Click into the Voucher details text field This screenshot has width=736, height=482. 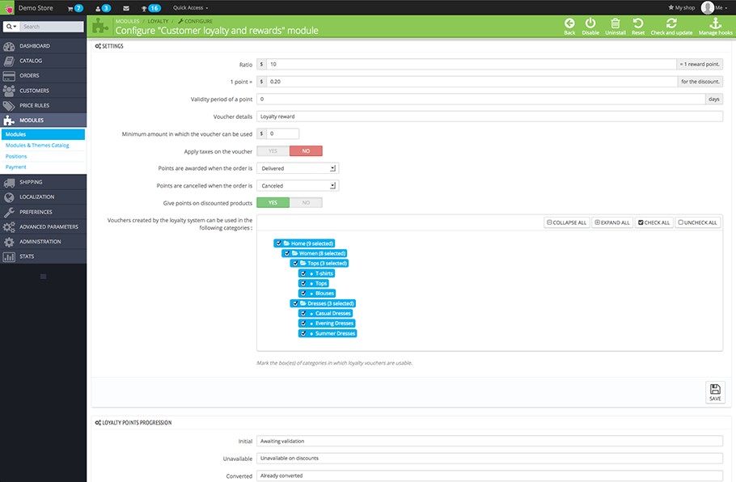point(489,116)
